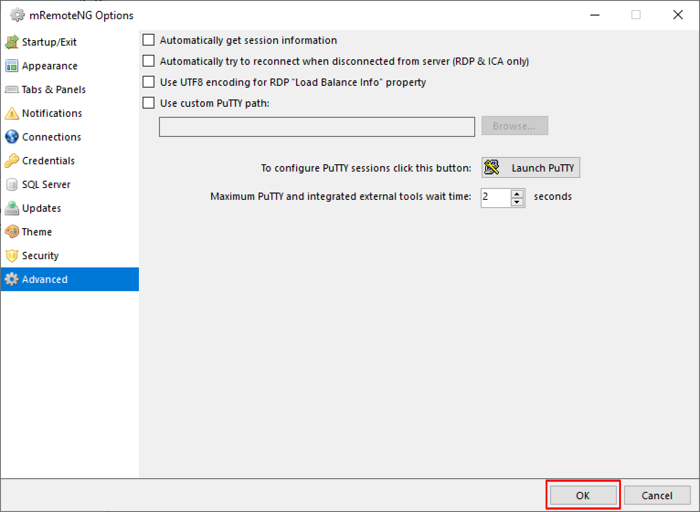The height and width of the screenshot is (512, 700).
Task: Open the Credentials options page
Action: tap(69, 161)
